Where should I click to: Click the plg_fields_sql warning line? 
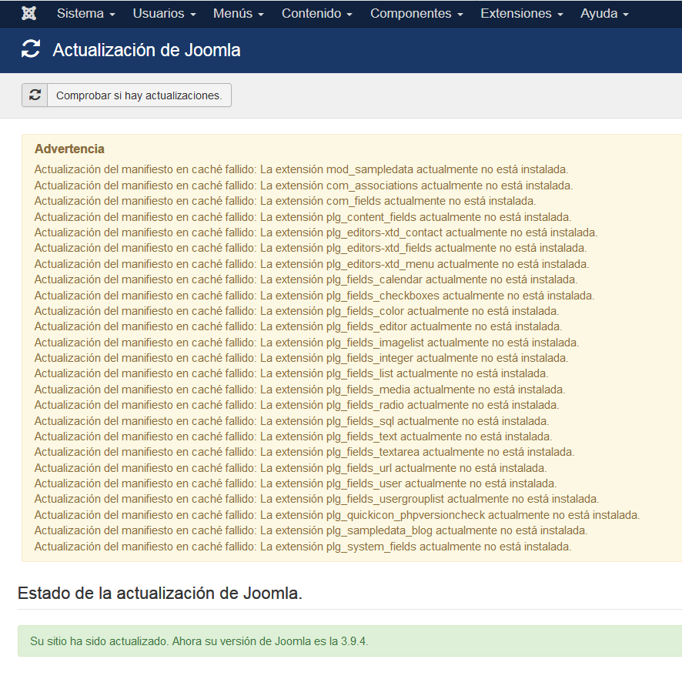[x=292, y=420]
